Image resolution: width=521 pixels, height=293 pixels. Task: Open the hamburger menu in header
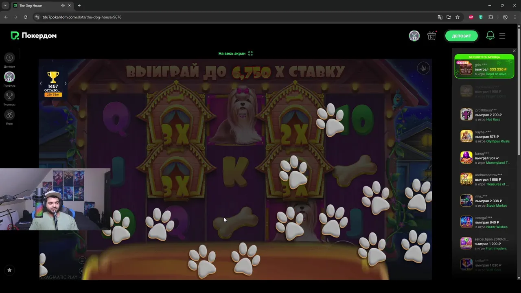tap(502, 36)
